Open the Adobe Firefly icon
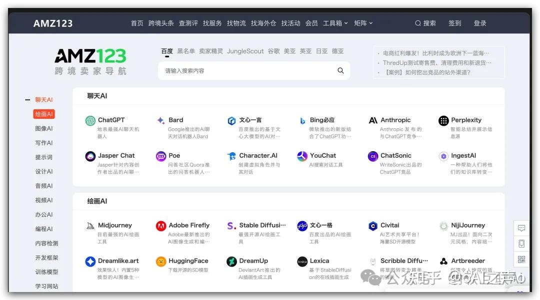The height and width of the screenshot is (300, 540). click(x=161, y=225)
